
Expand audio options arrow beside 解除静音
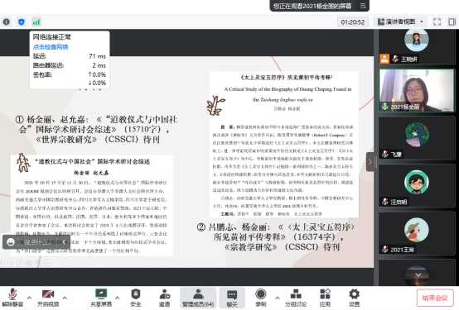coord(29,298)
